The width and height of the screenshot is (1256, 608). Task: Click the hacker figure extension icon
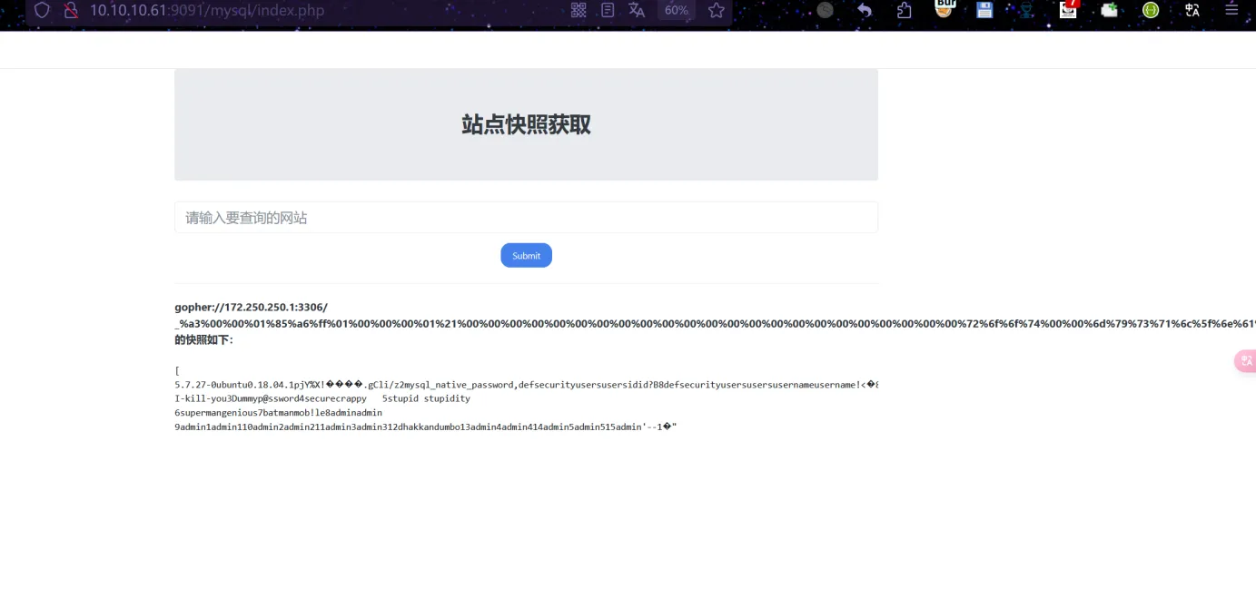coord(1026,10)
